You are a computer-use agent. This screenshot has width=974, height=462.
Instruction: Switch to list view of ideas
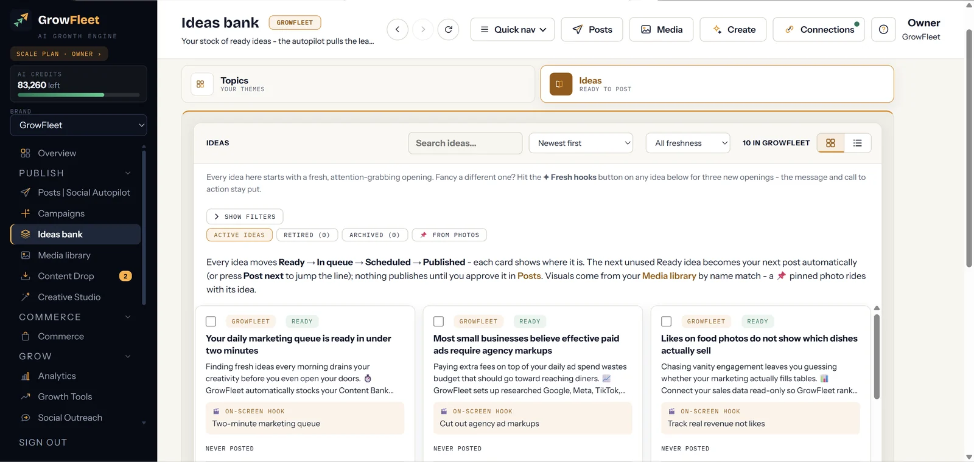tap(858, 143)
